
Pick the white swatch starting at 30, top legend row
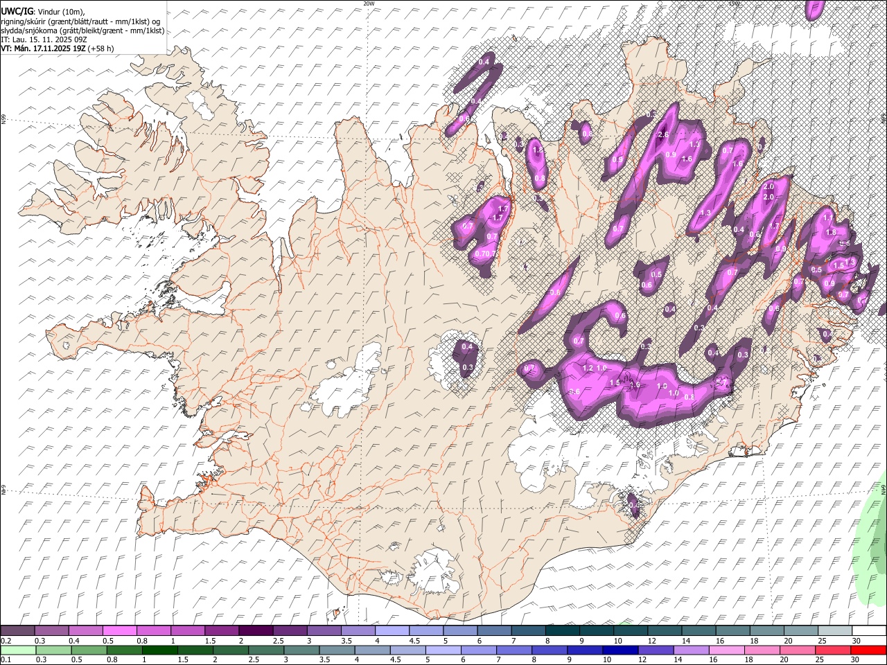[x=869, y=631]
